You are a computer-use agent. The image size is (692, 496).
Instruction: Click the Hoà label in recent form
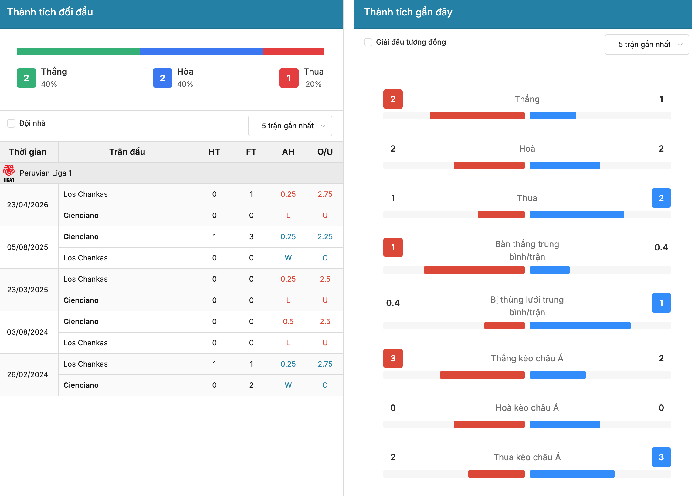point(527,149)
